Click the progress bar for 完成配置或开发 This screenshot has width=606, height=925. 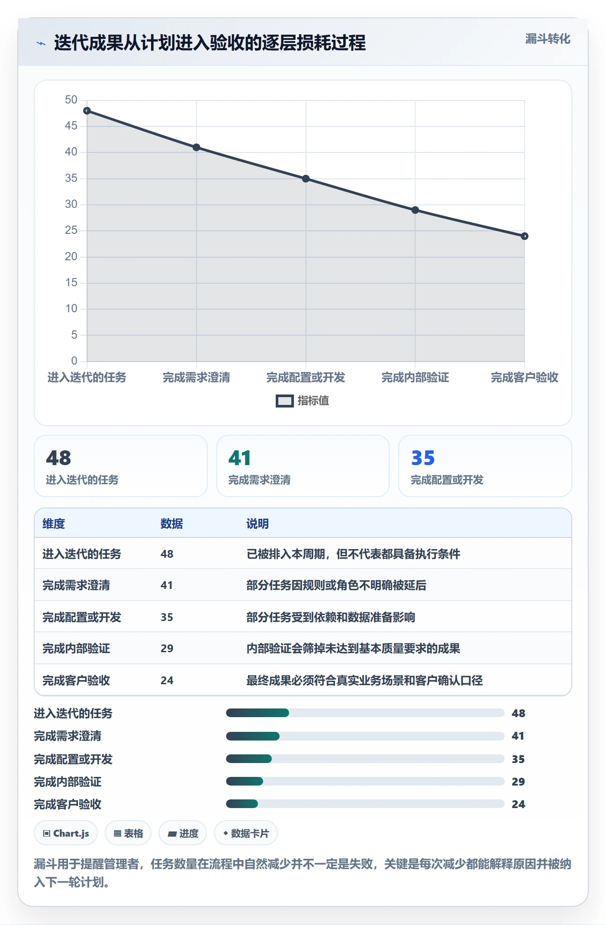(x=365, y=759)
